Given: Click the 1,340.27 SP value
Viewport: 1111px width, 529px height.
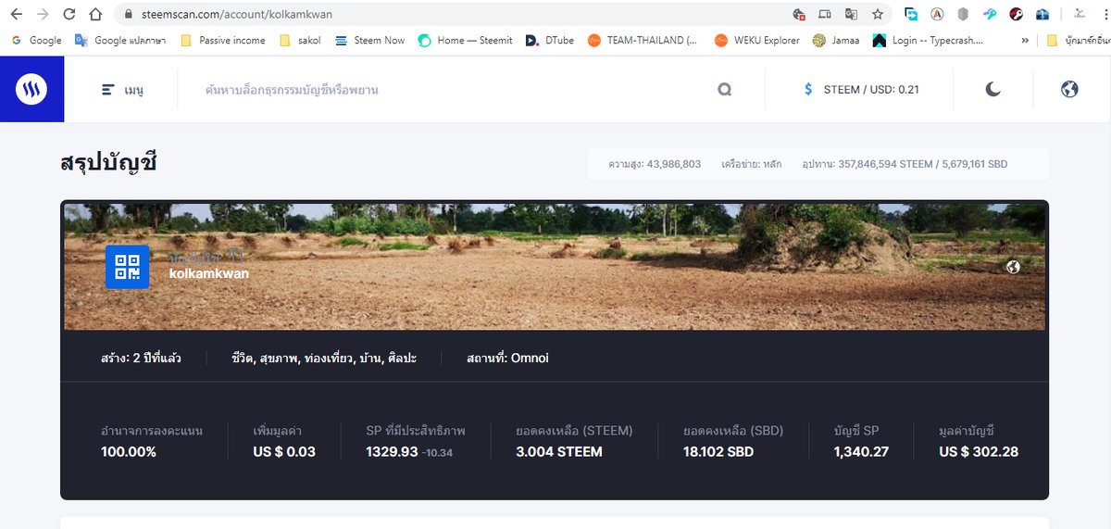Looking at the screenshot, I should pyautogui.click(x=861, y=452).
